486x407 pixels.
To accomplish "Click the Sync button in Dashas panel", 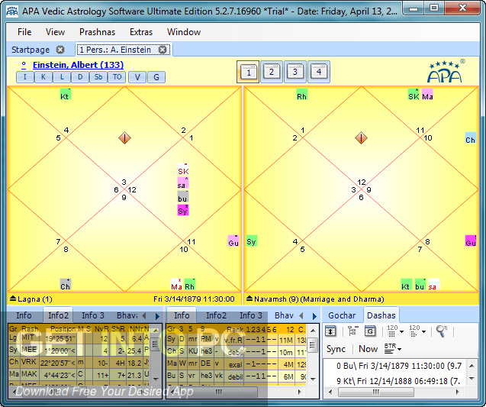I will click(336, 349).
